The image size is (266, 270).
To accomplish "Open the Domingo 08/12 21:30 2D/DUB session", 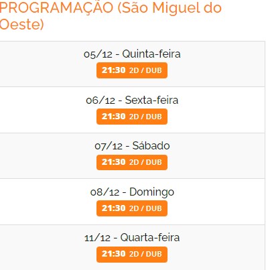I will tap(132, 208).
